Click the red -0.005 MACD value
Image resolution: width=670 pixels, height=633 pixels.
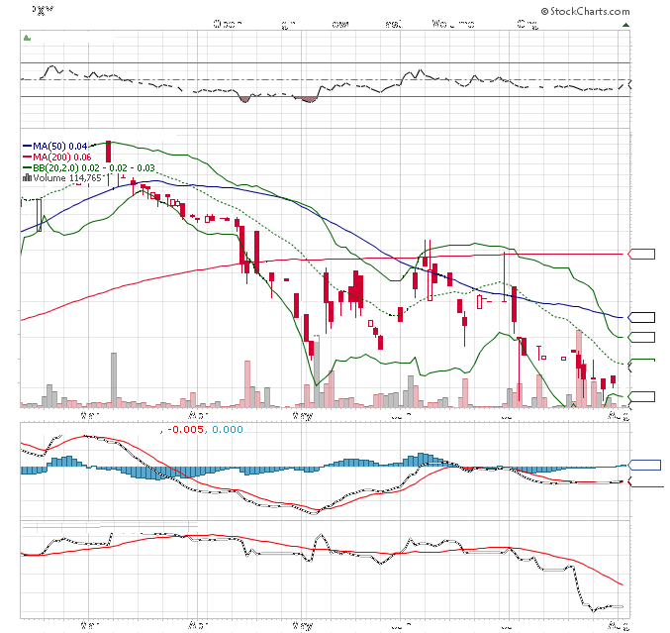tap(185, 429)
